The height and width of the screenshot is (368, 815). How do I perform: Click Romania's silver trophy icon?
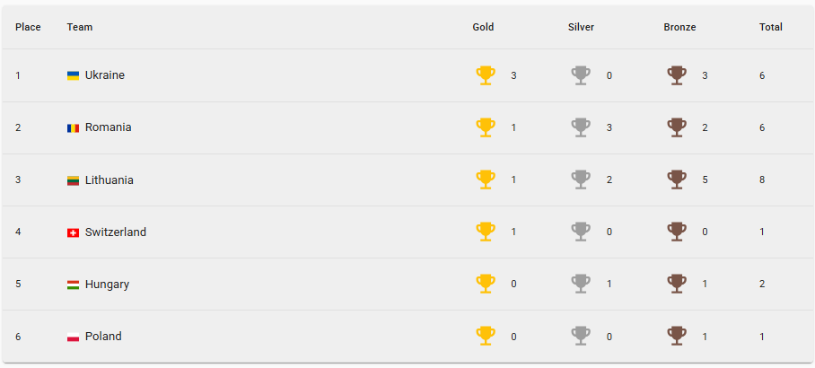581,127
